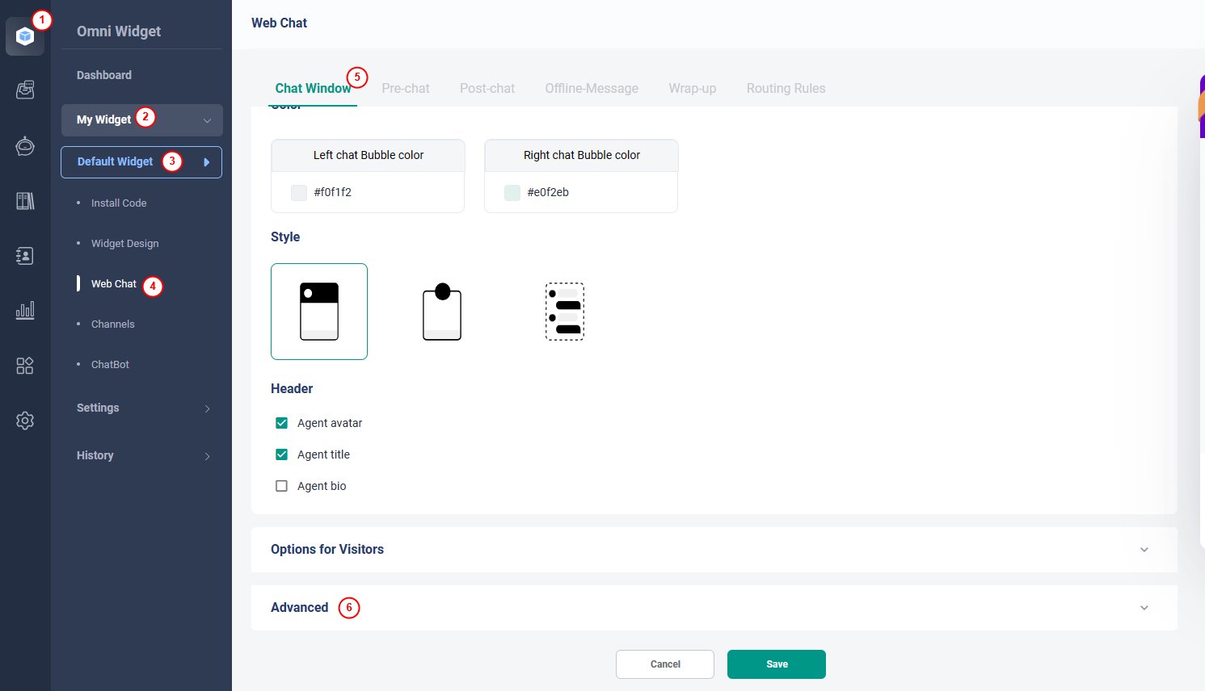Uncheck the Agent avatar checkbox
1205x691 pixels.
282,423
